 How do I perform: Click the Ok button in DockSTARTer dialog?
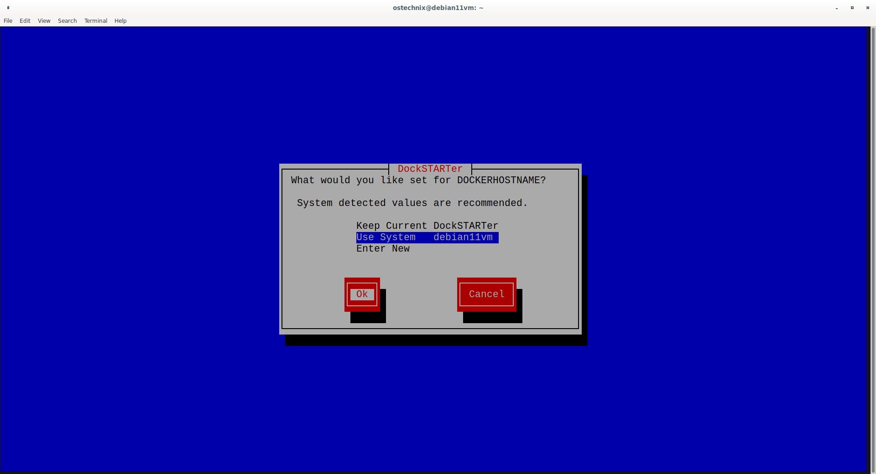pos(362,294)
